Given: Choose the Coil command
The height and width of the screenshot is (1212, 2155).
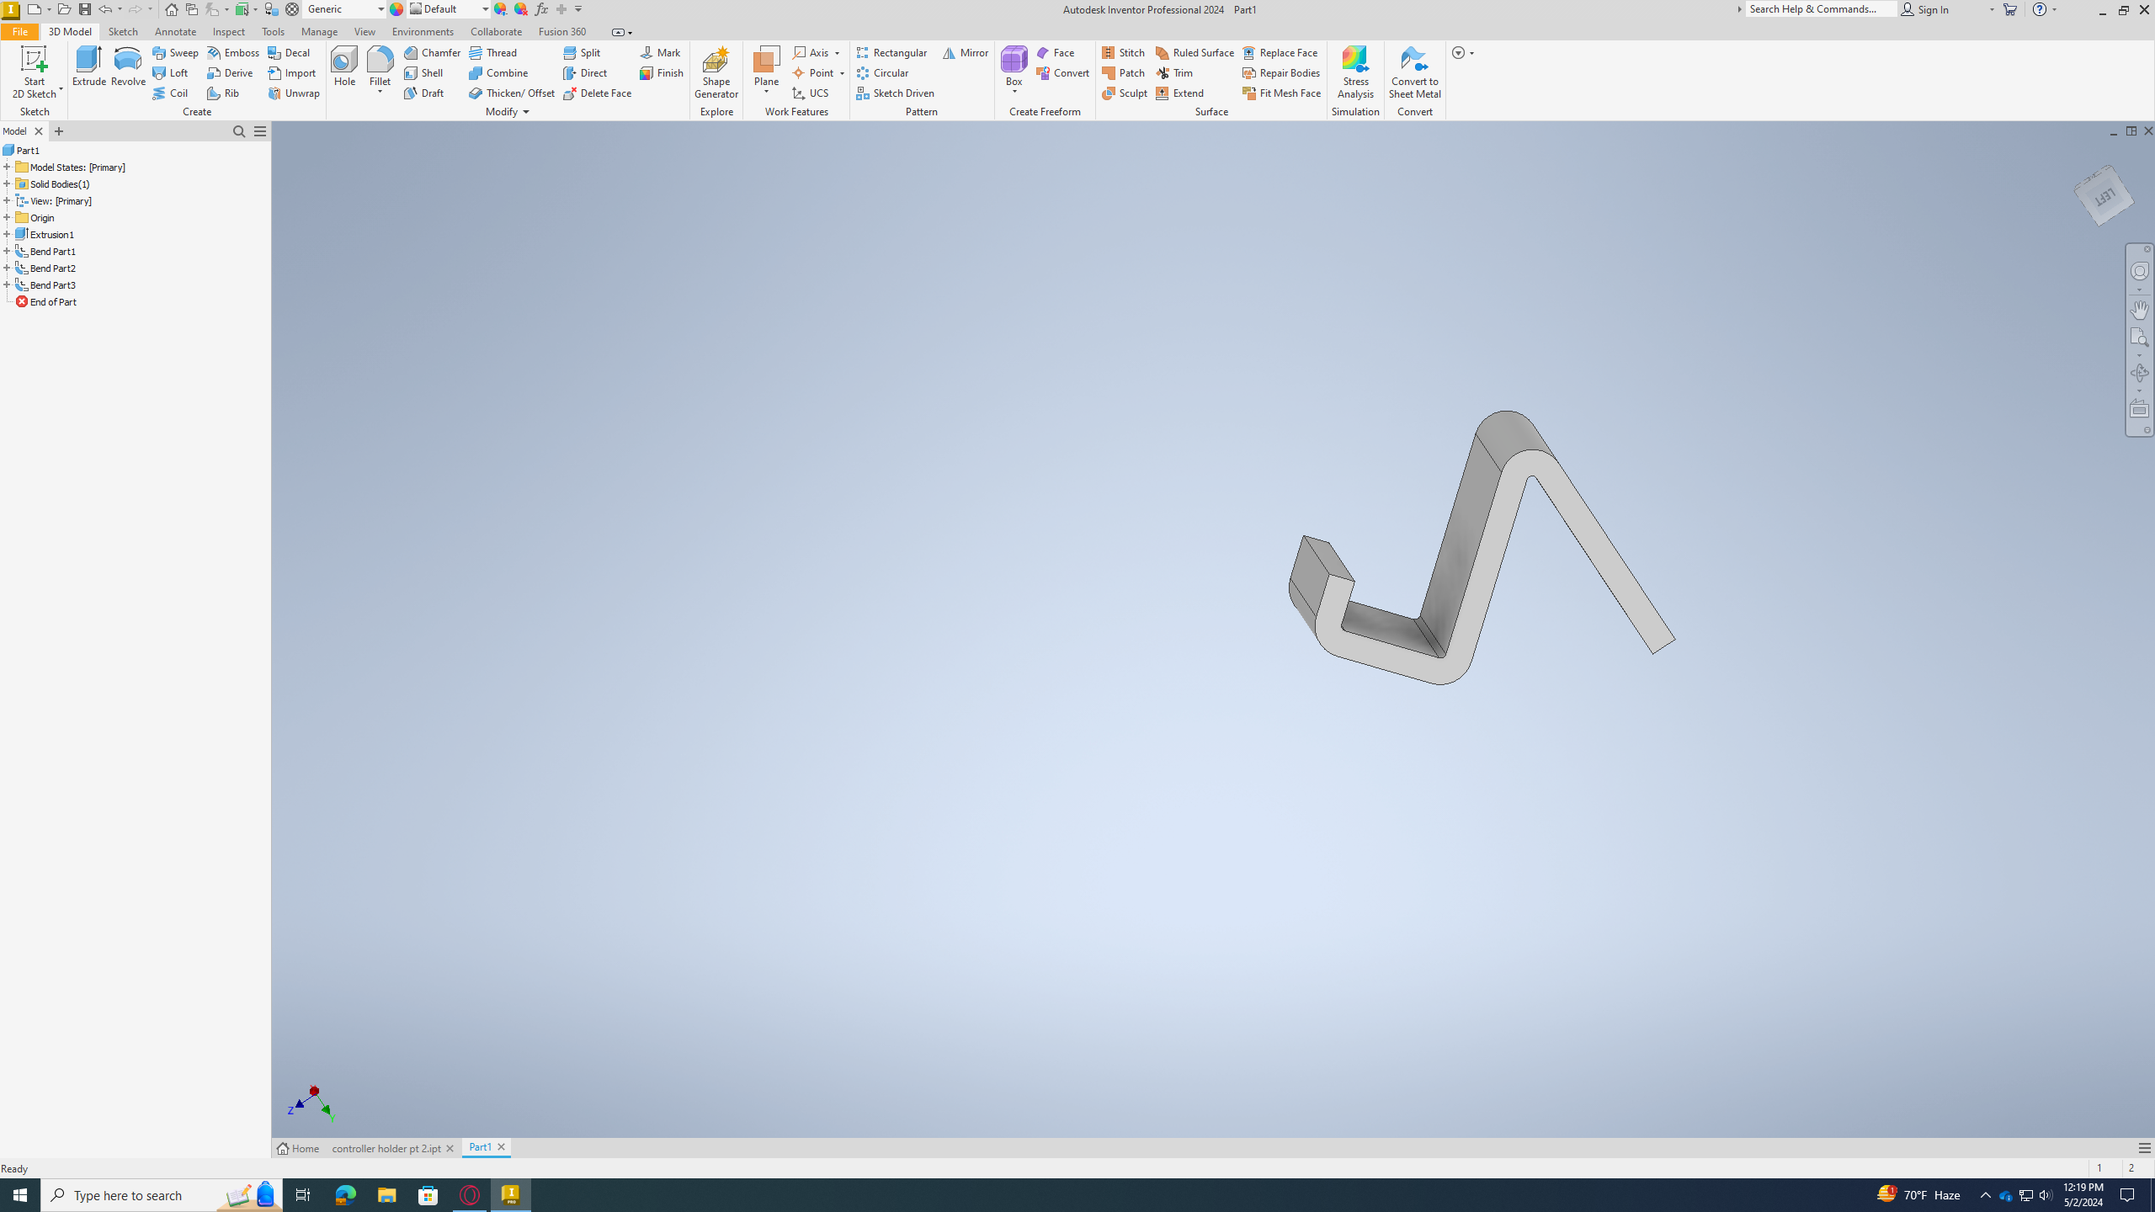Looking at the screenshot, I should pyautogui.click(x=170, y=93).
